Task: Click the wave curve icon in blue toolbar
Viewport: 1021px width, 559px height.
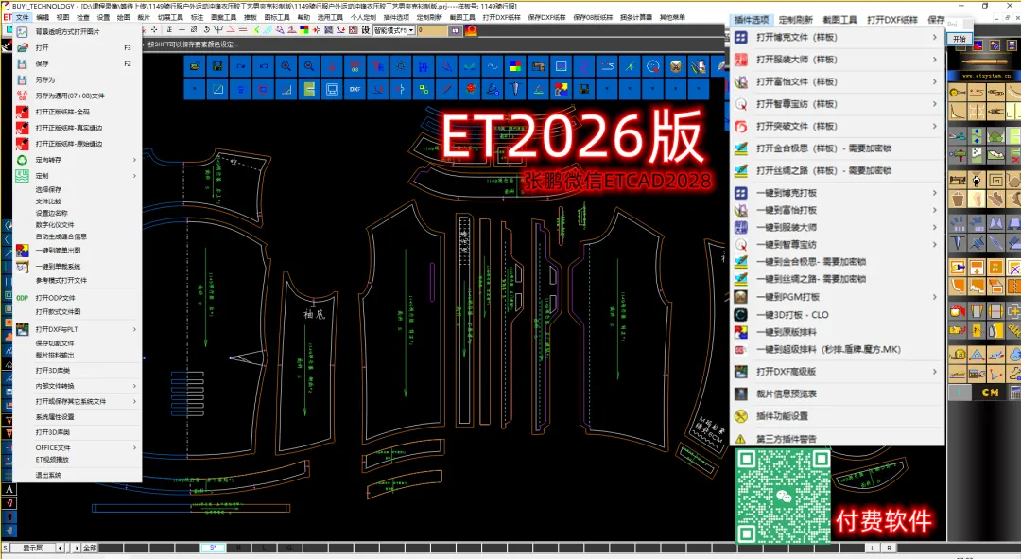Action: pos(493,66)
